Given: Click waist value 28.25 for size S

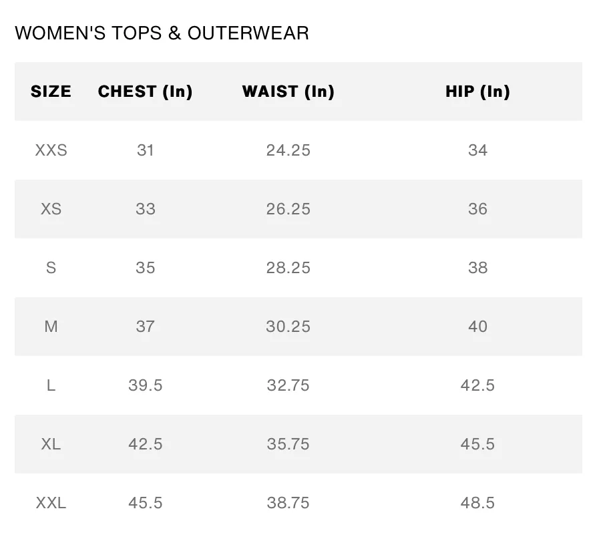Looking at the screenshot, I should [x=288, y=268].
